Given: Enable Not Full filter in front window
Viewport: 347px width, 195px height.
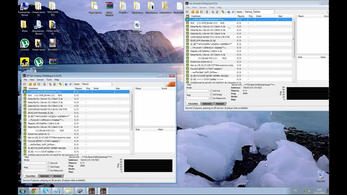Looking at the screenshot, I should coord(49,163).
